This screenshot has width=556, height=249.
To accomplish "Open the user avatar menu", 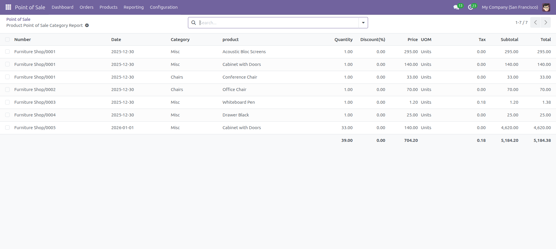I will pos(546,7).
